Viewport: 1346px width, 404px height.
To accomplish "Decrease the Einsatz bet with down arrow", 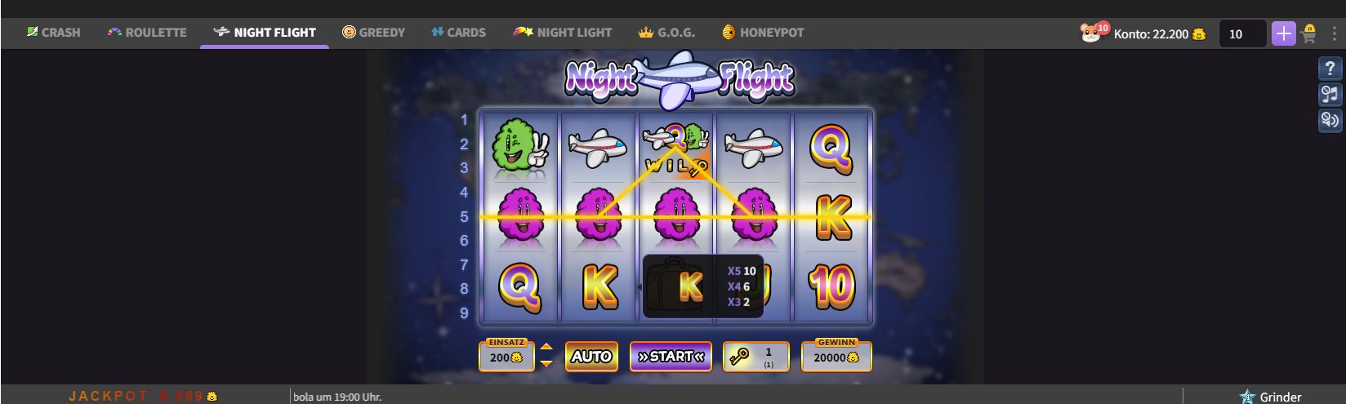I will (x=546, y=364).
